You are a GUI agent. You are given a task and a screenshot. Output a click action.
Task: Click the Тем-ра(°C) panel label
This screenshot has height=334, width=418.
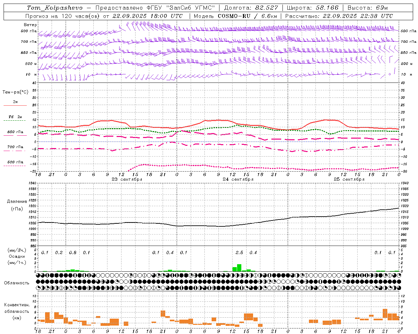pyautogui.click(x=15, y=92)
